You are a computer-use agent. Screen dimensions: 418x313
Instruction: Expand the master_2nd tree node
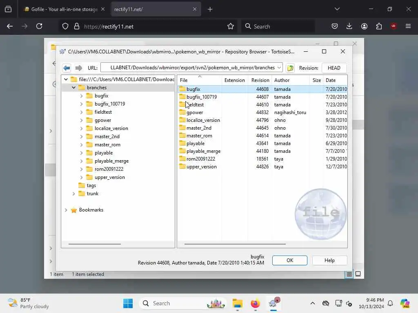coord(81,137)
